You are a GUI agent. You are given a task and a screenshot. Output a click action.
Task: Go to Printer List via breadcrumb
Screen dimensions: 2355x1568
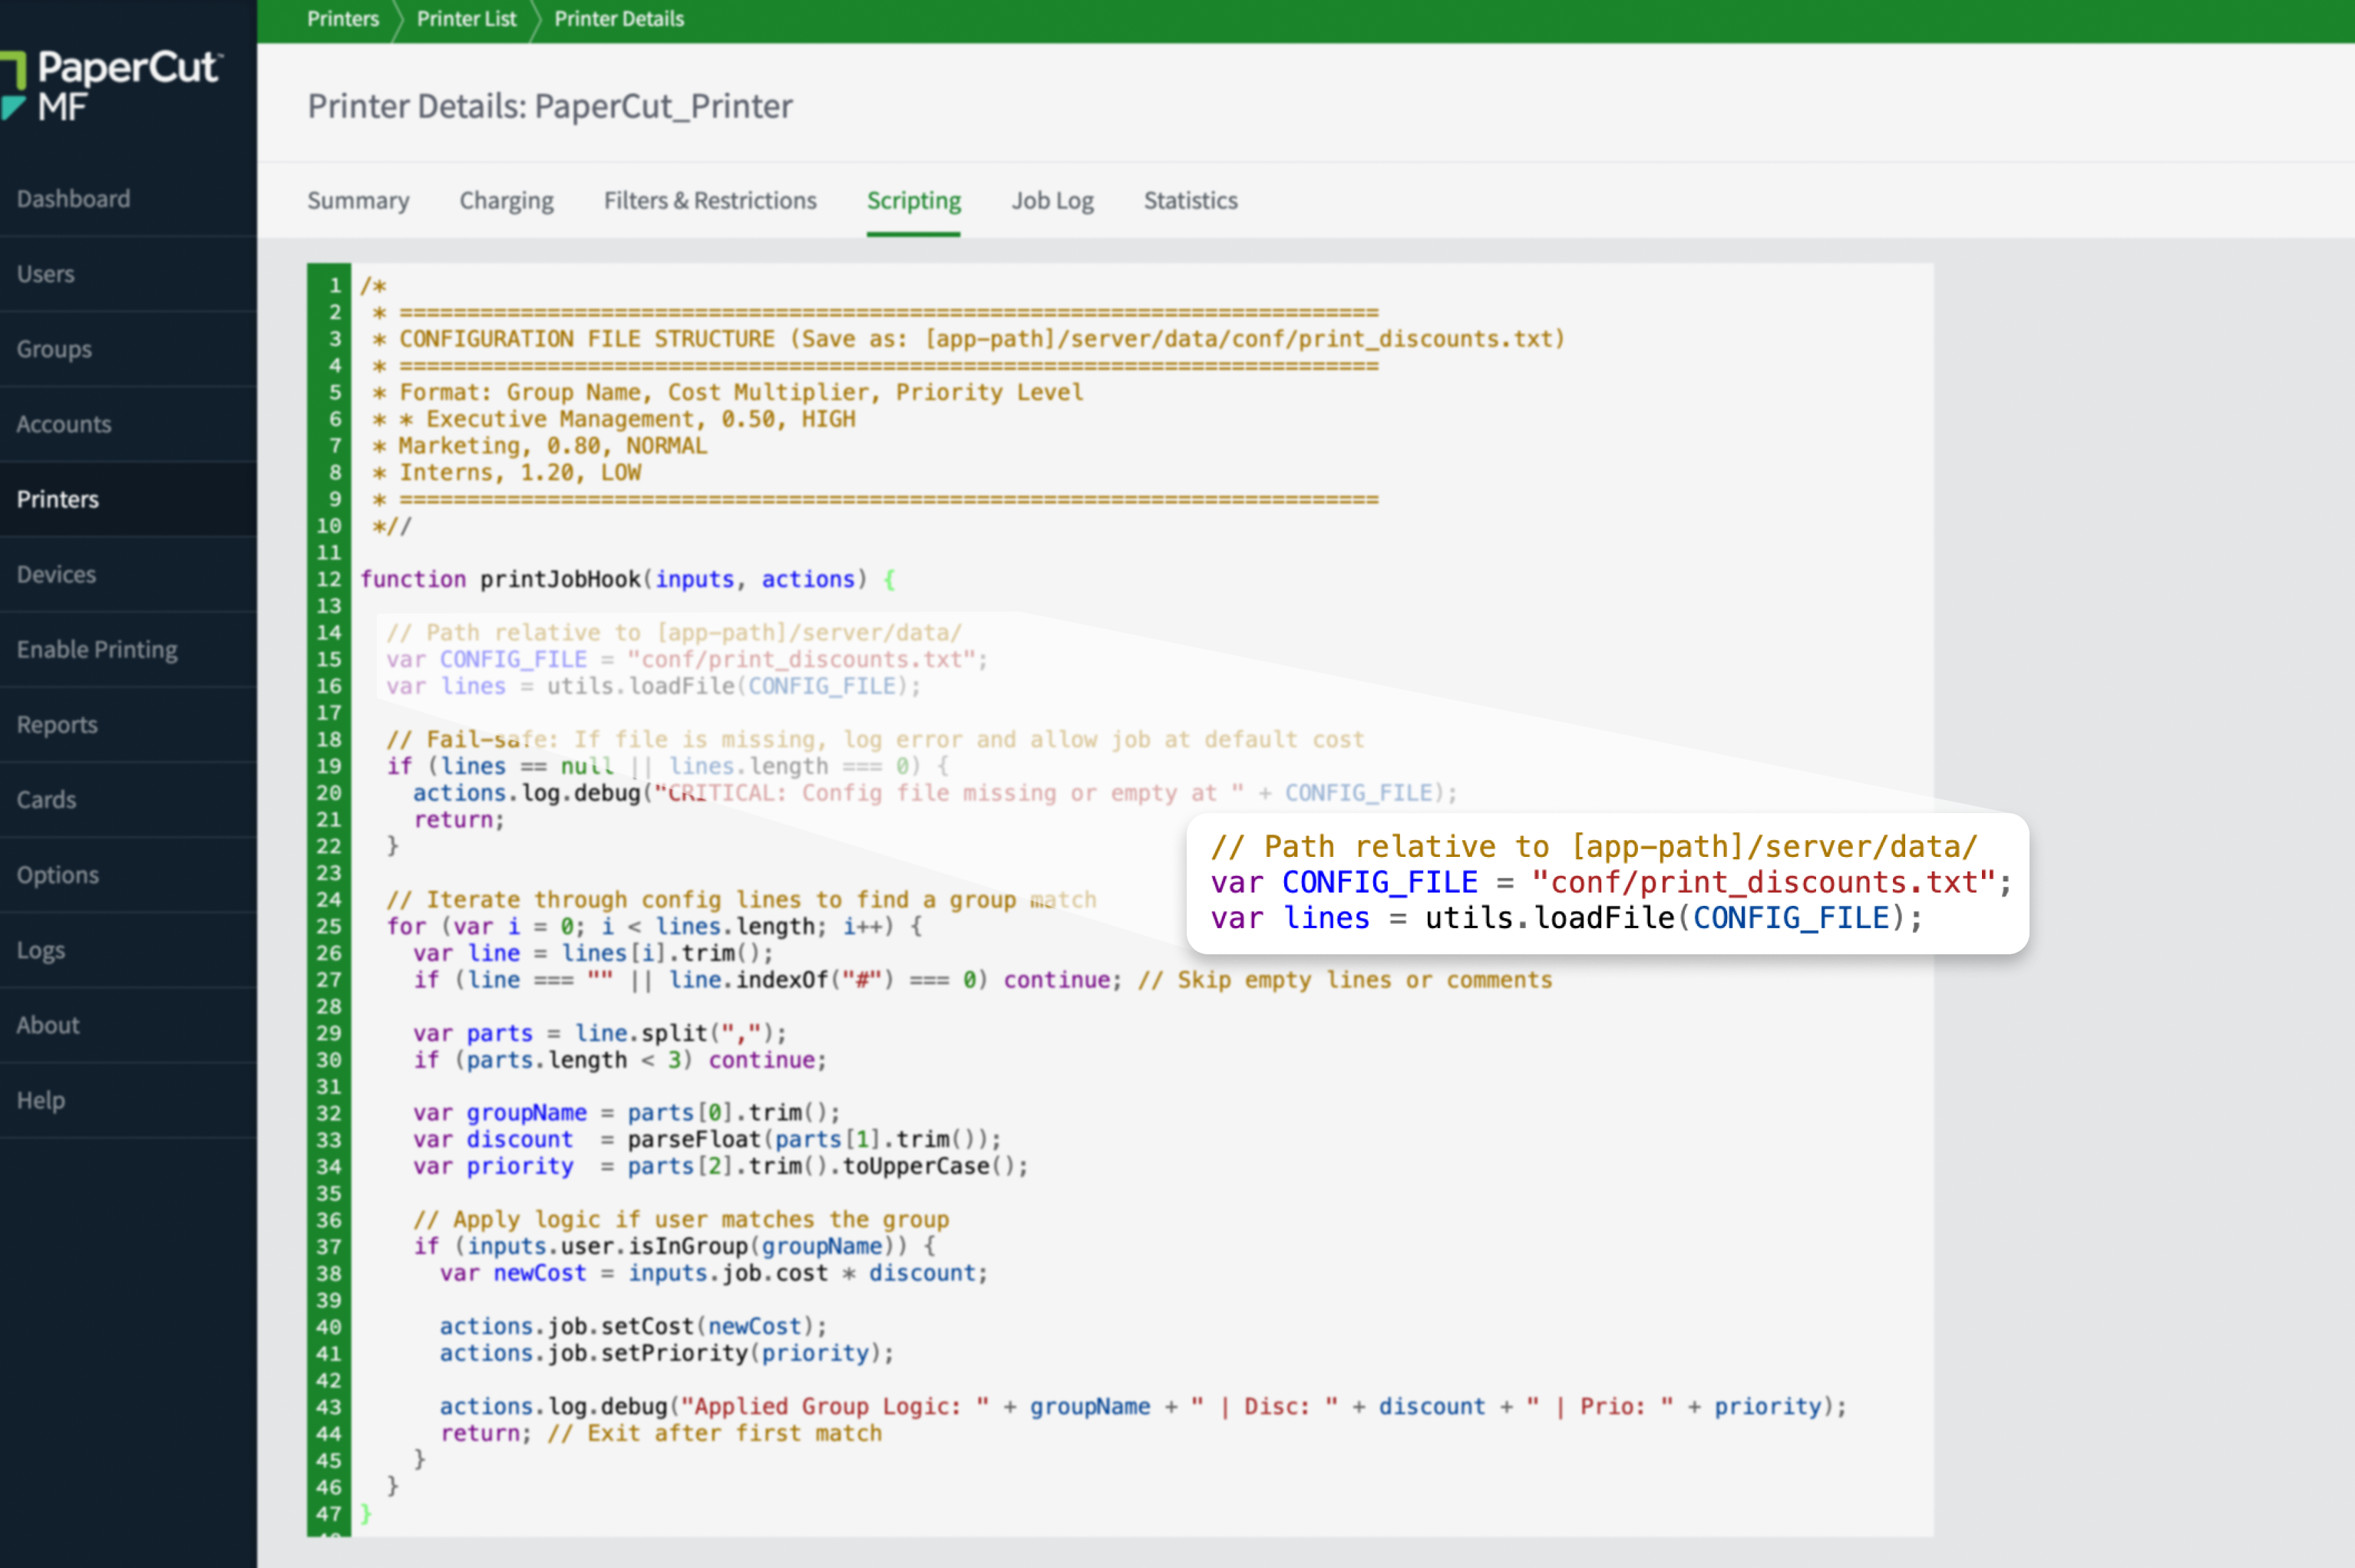coord(466,18)
